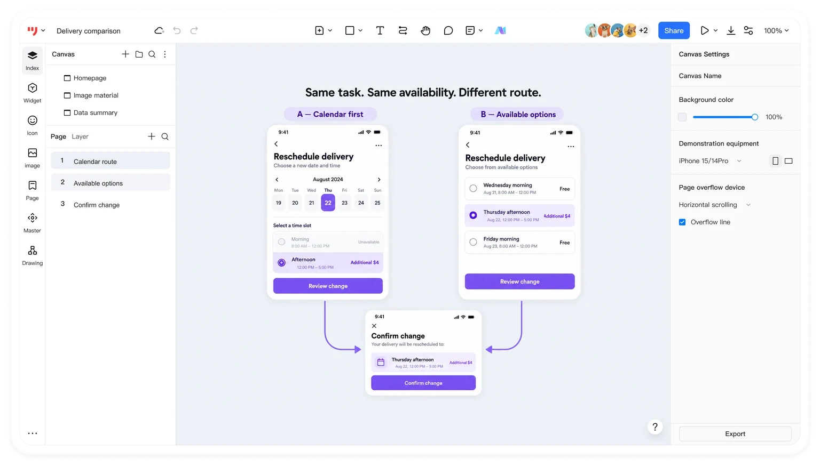Image resolution: width=820 pixels, height=467 pixels.
Task: Select the Afternoon time slot radio
Action: pos(281,263)
